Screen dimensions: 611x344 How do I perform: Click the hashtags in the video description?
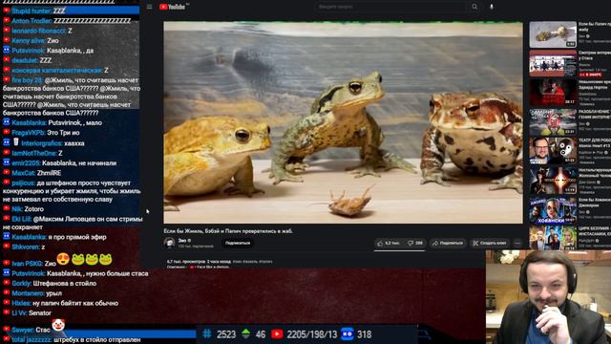252,262
